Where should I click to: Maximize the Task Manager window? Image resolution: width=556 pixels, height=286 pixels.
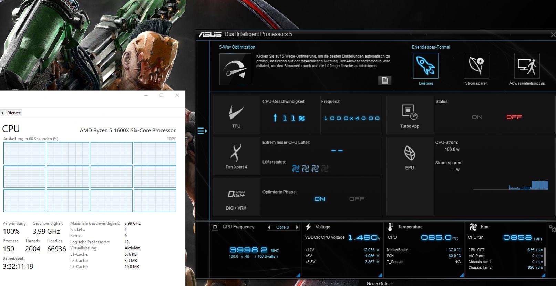[x=161, y=95]
